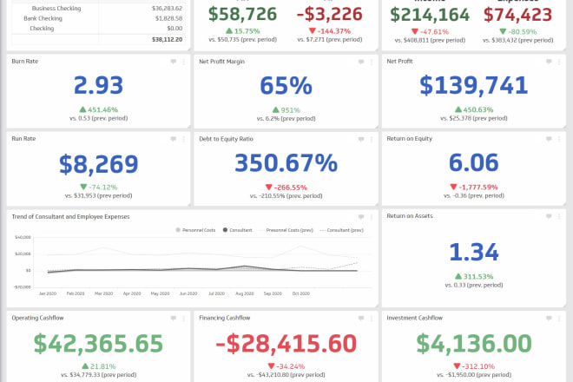Click the Burn Rate value 2.93
Image resolution: width=573 pixels, height=382 pixels.
click(x=98, y=85)
